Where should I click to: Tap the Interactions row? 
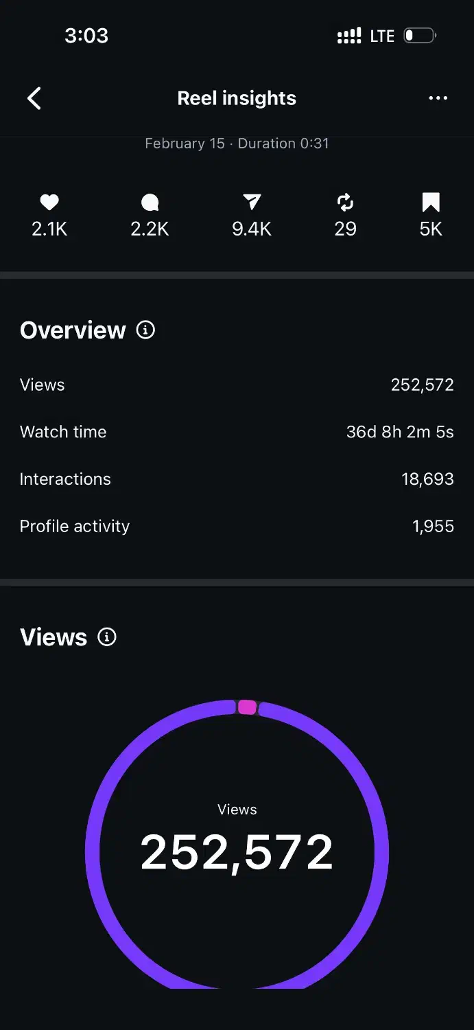point(237,479)
